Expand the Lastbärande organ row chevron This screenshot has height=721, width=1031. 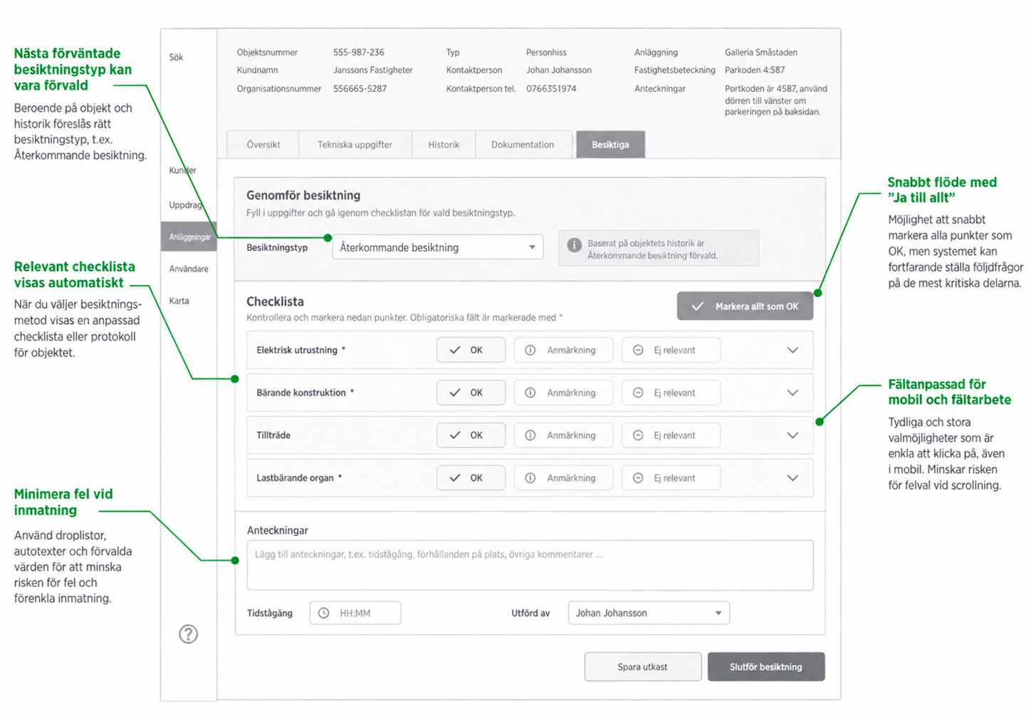[792, 478]
